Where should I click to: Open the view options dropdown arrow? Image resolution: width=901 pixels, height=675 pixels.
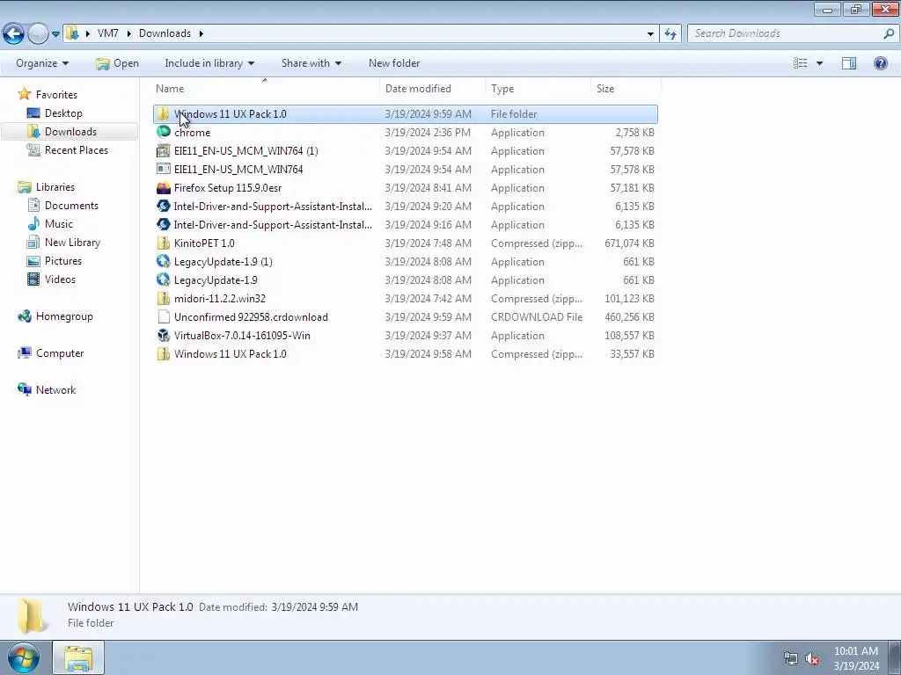(819, 63)
